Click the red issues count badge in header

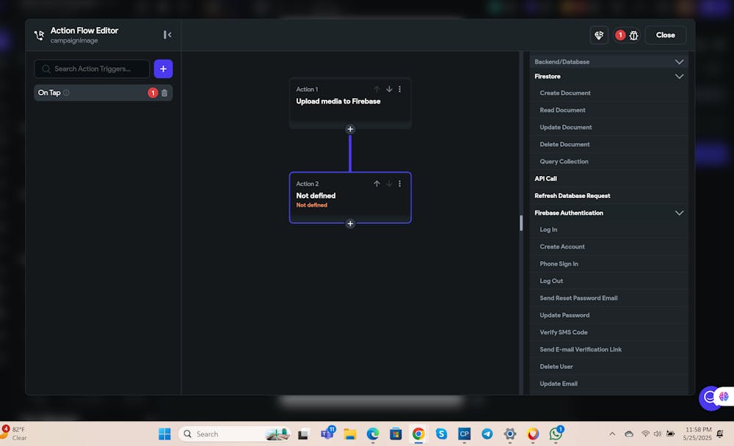coord(620,35)
